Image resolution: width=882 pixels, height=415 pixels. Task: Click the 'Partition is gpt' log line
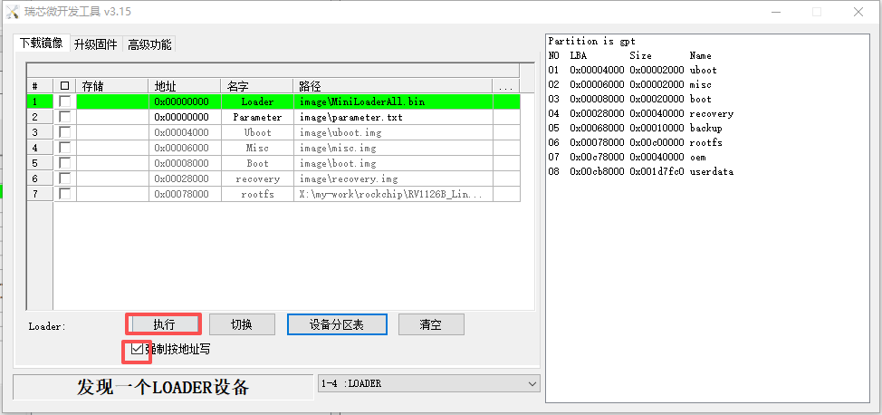(591, 41)
